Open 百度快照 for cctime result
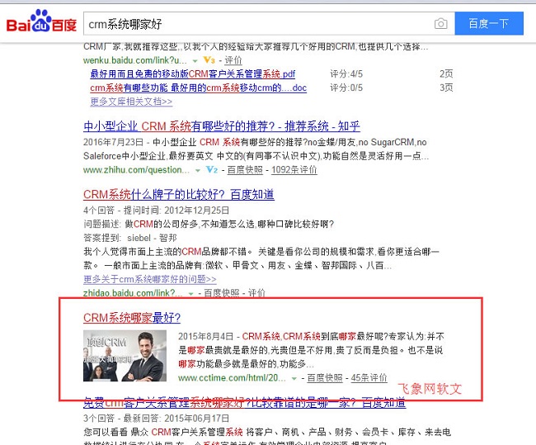The width and height of the screenshot is (536, 445). point(325,378)
